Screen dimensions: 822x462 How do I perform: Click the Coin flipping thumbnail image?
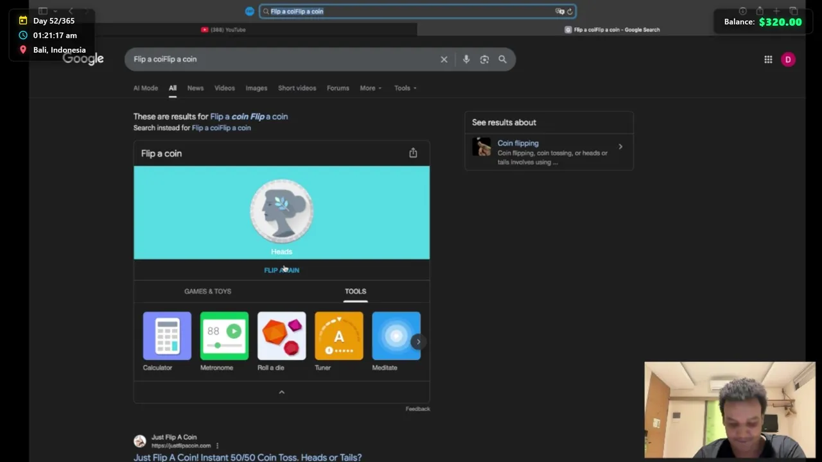[482, 147]
